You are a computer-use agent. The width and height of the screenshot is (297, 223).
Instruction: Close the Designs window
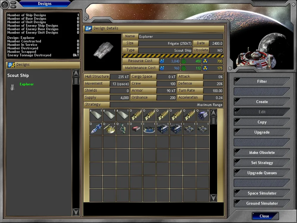pyautogui.click(x=264, y=216)
